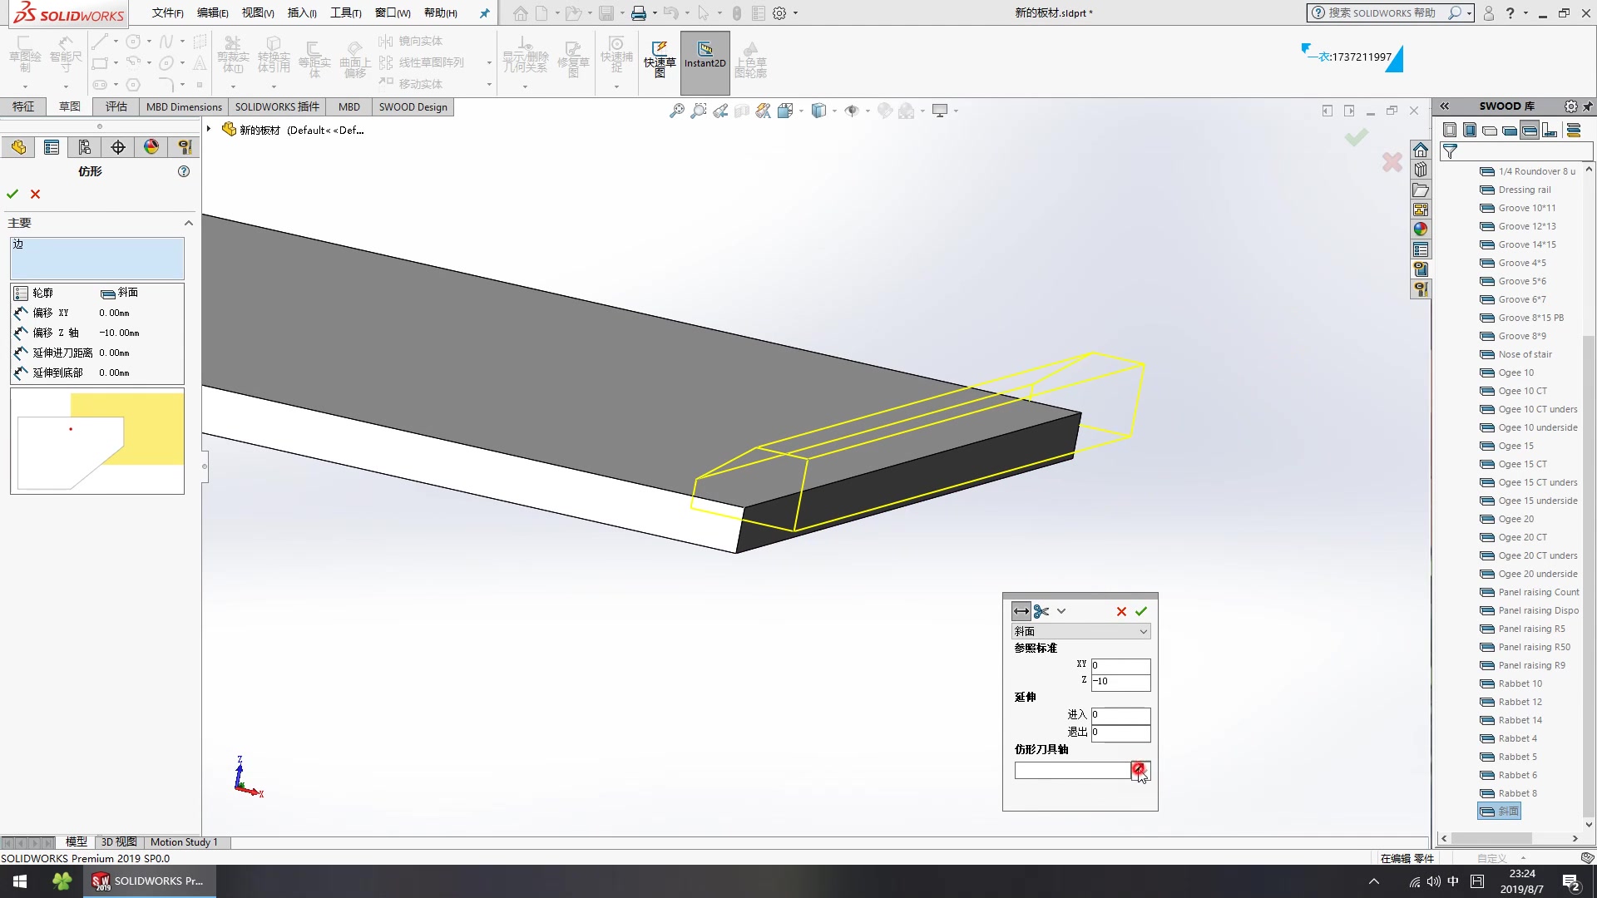Click cancel X button in 仿形 panel

pyautogui.click(x=35, y=193)
